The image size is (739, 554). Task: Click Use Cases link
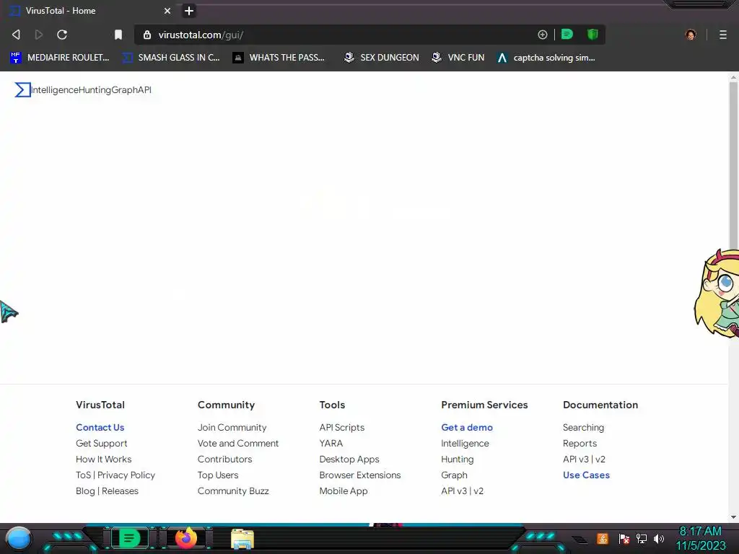pos(586,475)
